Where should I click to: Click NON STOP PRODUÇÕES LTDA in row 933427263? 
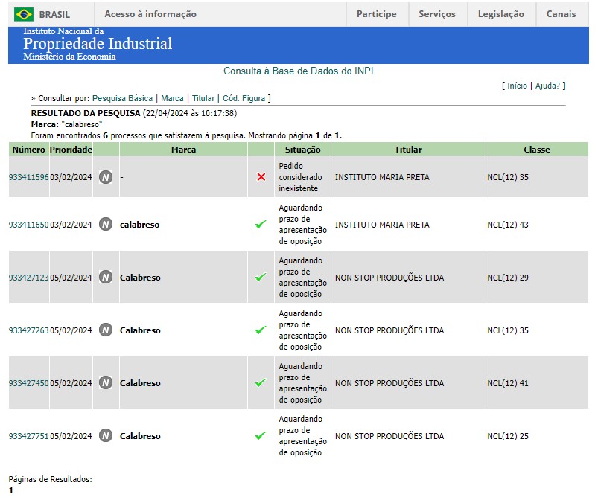tap(389, 330)
